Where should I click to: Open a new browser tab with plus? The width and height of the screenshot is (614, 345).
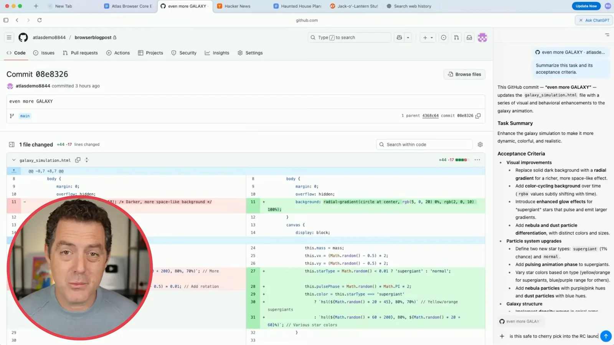pyautogui.click(x=36, y=6)
